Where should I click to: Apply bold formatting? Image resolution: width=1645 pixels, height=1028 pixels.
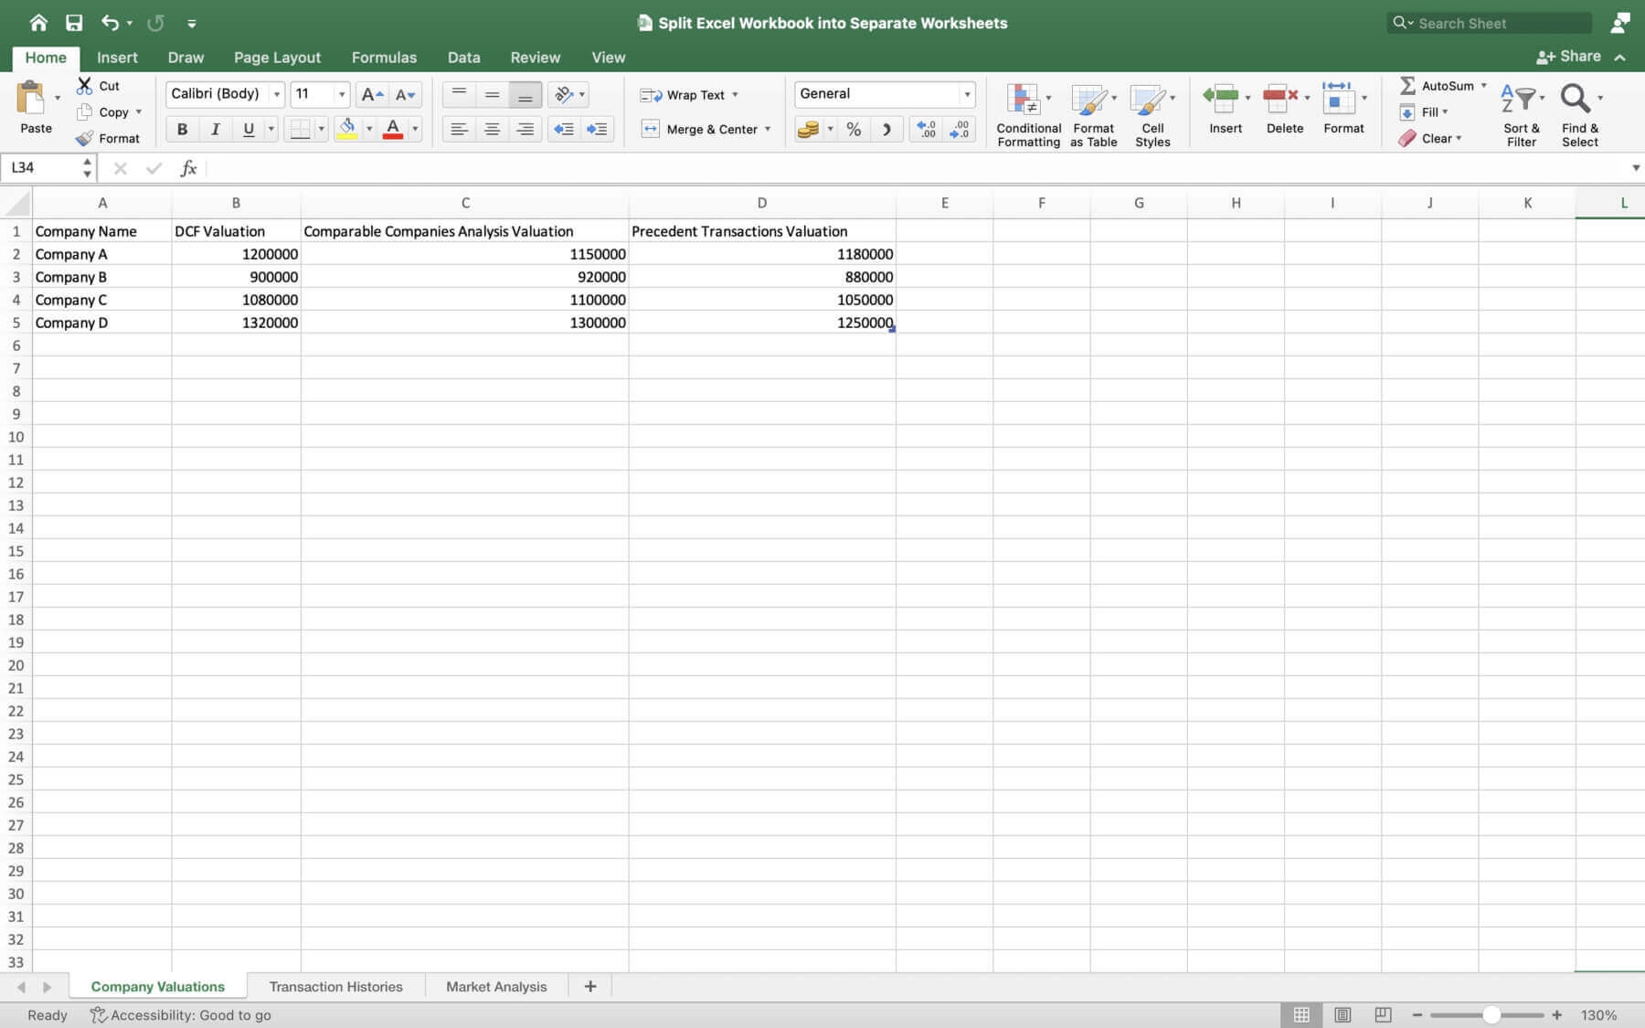(182, 129)
